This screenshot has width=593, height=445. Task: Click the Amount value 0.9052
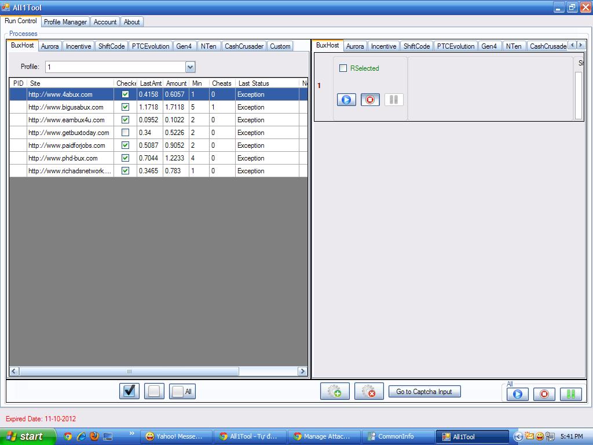[175, 145]
